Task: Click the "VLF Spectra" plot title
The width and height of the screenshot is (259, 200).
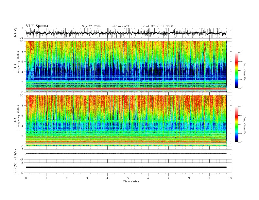Action: click(x=37, y=26)
